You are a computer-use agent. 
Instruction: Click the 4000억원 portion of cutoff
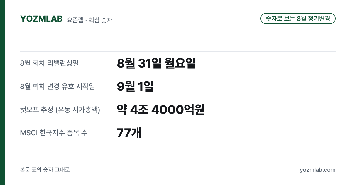(x=178, y=110)
